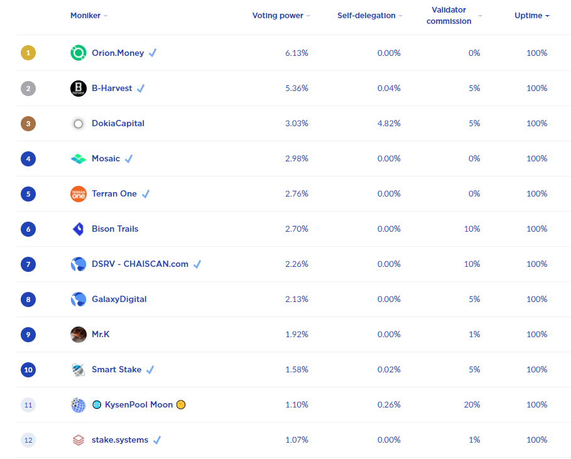Click the DokiaCapital logo icon
The height and width of the screenshot is (459, 571).
tap(78, 124)
